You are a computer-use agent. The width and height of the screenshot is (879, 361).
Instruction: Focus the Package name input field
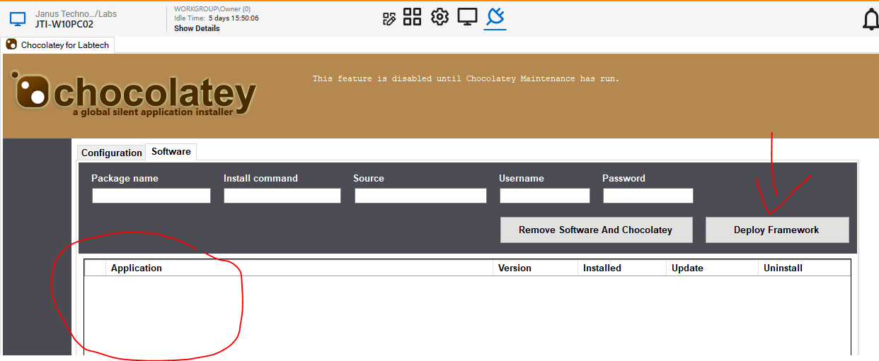(x=151, y=196)
